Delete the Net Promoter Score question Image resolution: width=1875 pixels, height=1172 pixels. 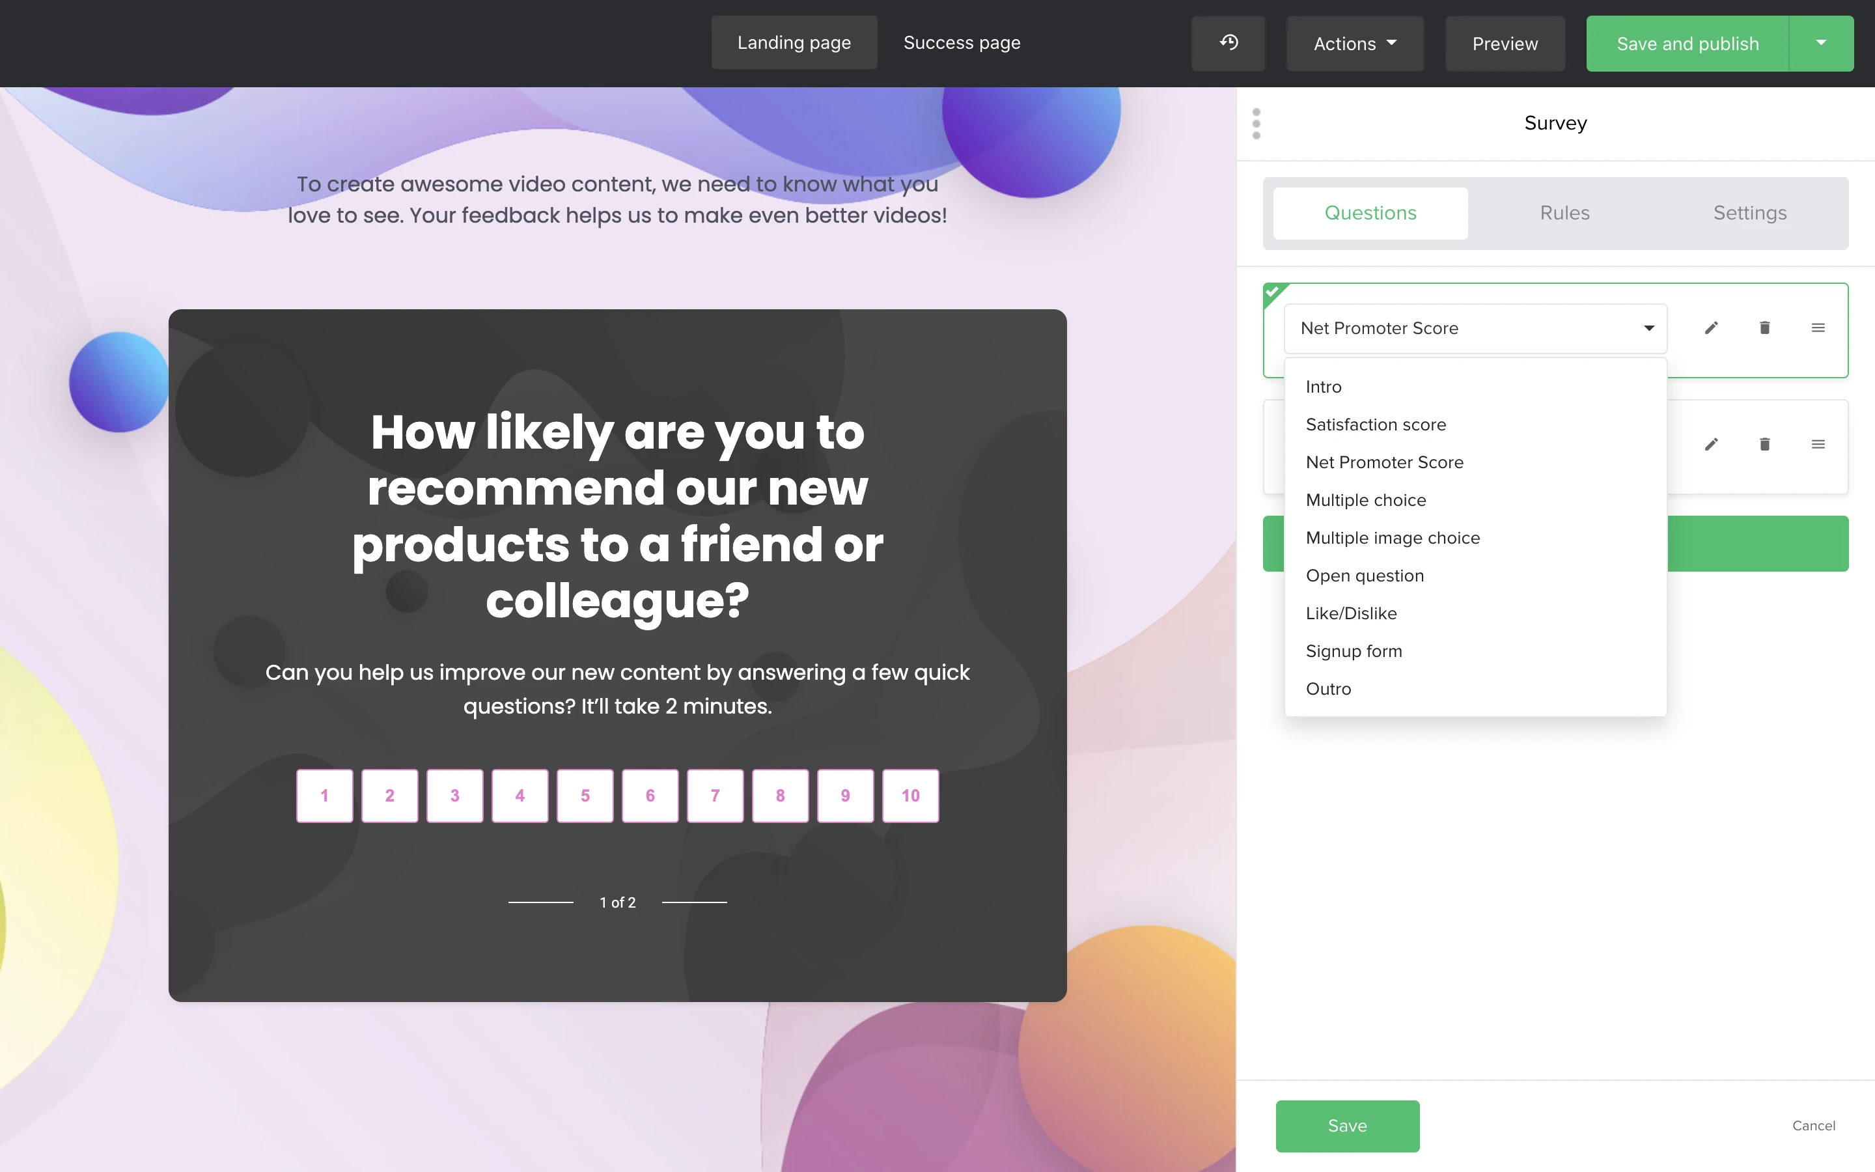click(x=1764, y=328)
